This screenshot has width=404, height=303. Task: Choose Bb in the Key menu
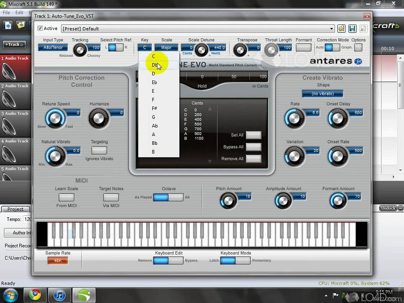154,143
